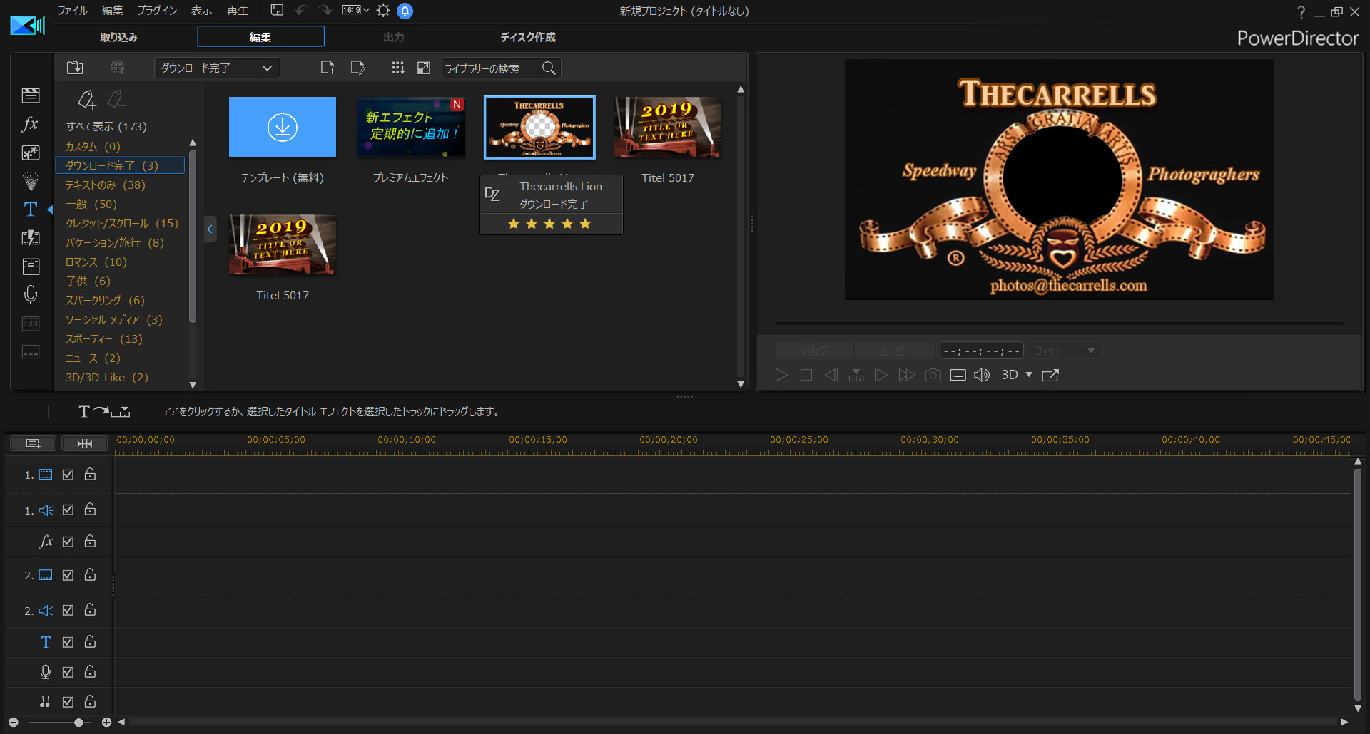
Task: Click the undo arrow icon
Action: click(x=301, y=10)
